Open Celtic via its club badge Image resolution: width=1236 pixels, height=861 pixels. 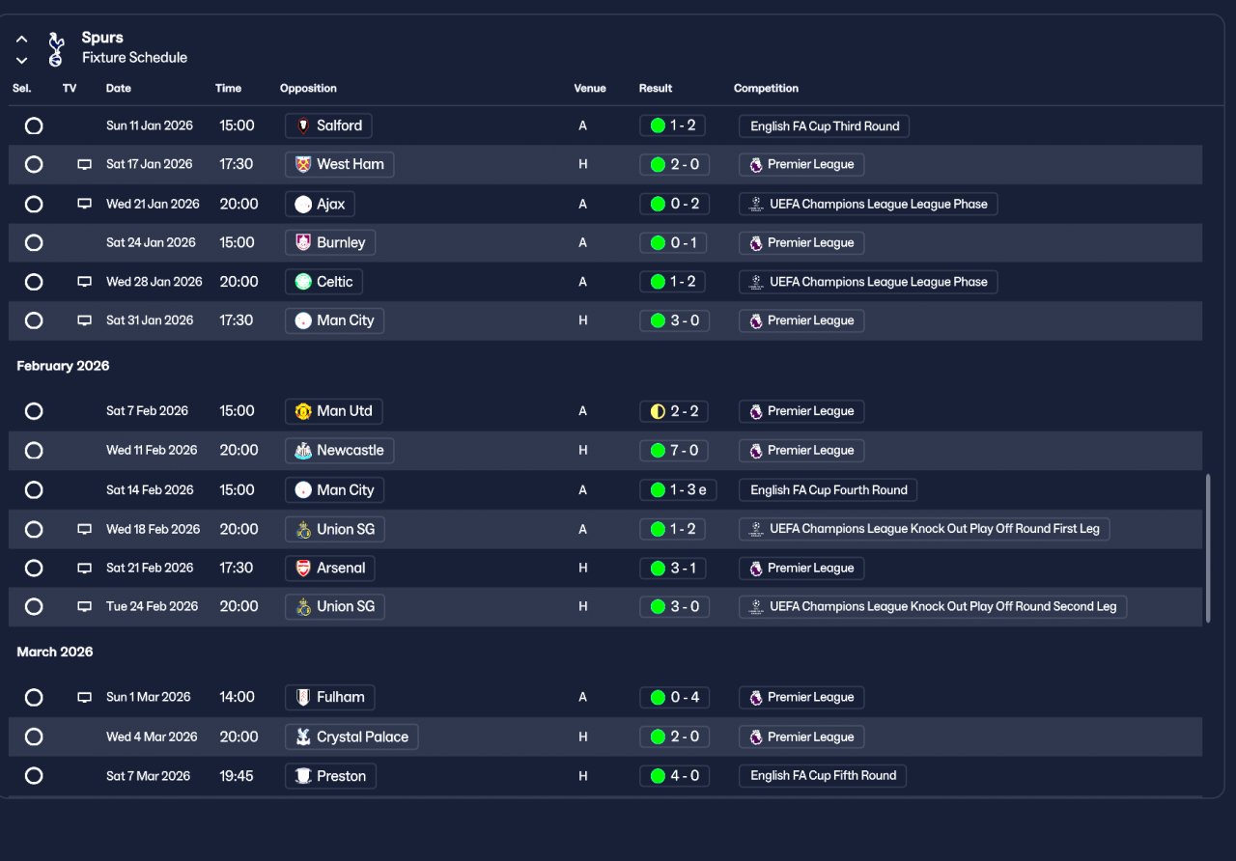click(x=303, y=282)
